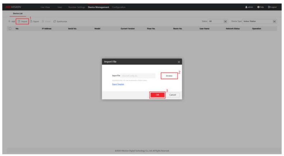This screenshot has width=284, height=156.
Task: Click the Delete trash icon
Action: point(43,21)
